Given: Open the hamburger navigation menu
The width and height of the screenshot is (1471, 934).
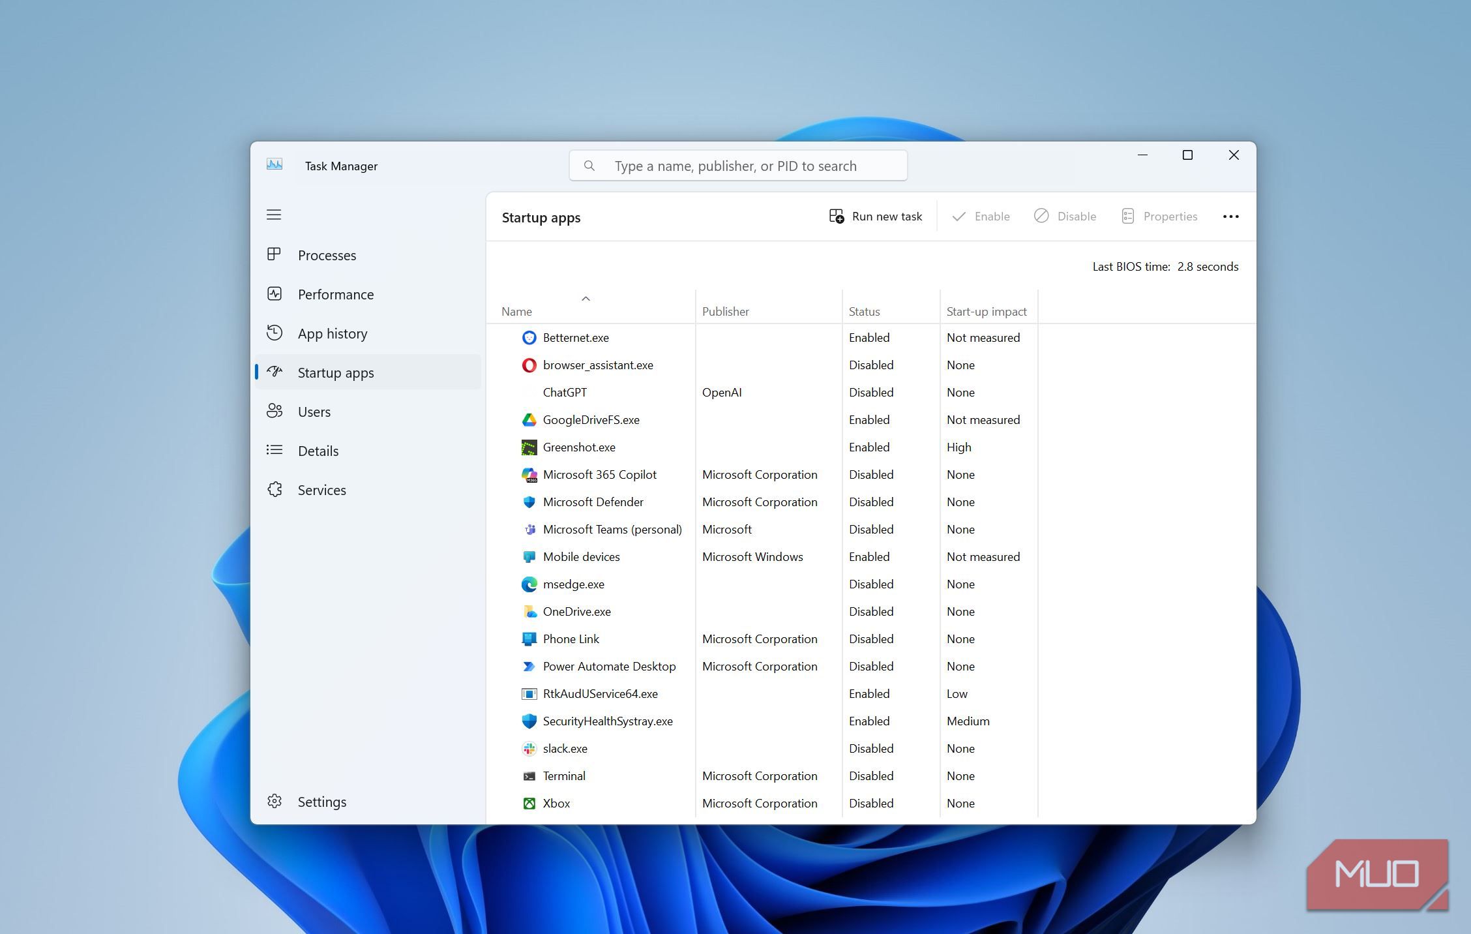Looking at the screenshot, I should click(x=274, y=215).
